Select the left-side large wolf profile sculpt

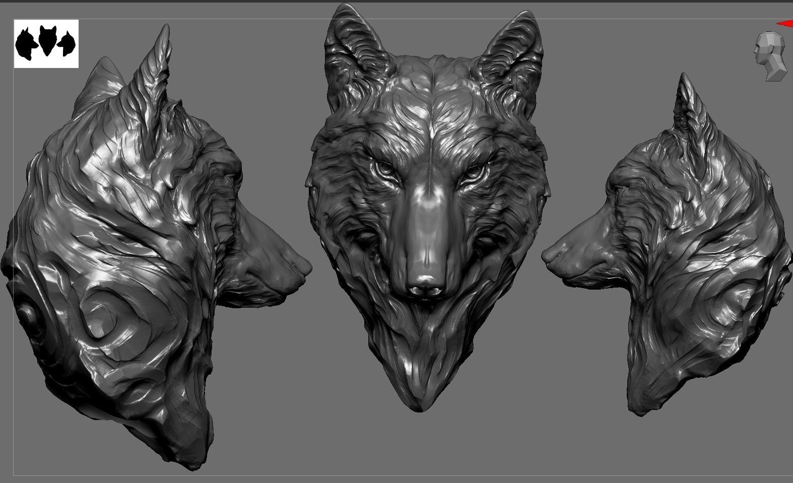click(156, 247)
